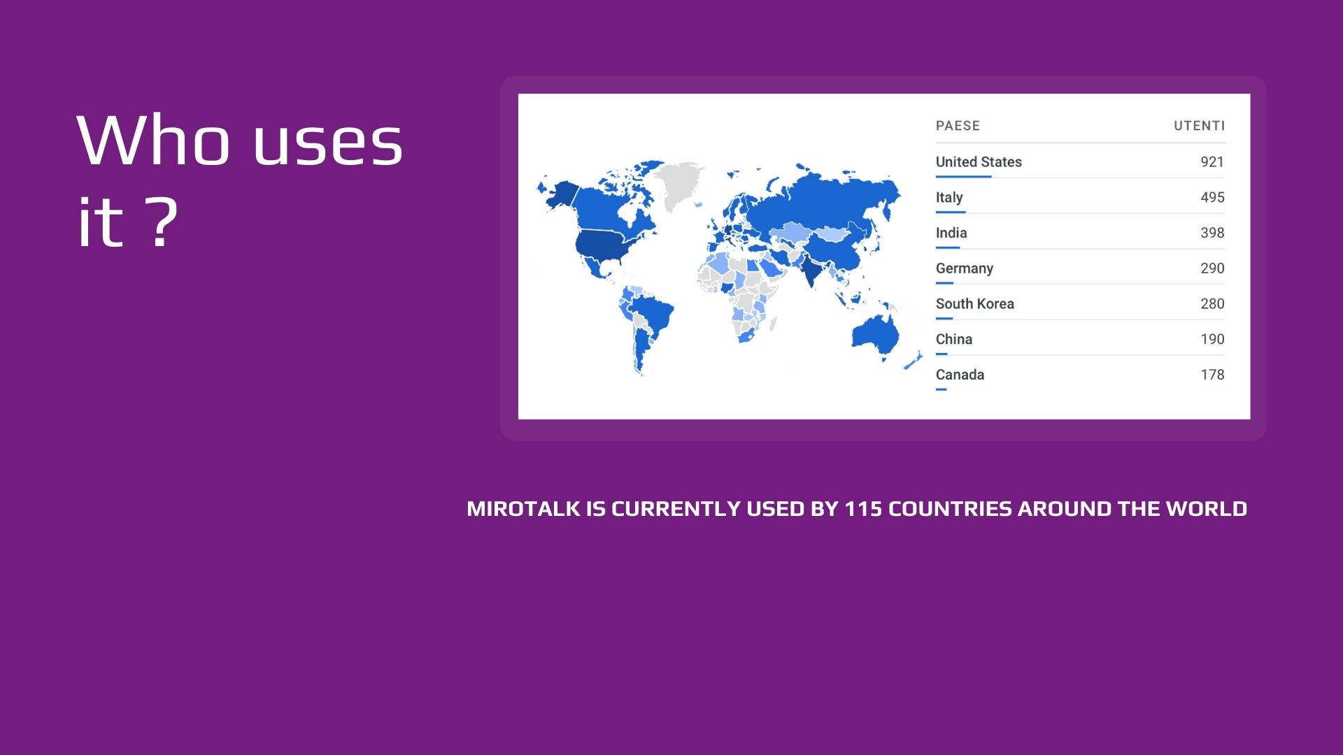Click the Germany row label
Screen dimensions: 1343x755
click(x=965, y=268)
